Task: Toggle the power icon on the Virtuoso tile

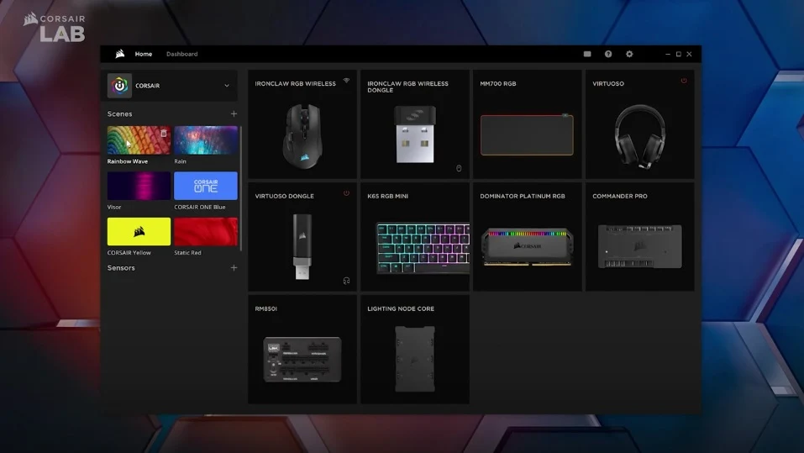Action: [684, 81]
